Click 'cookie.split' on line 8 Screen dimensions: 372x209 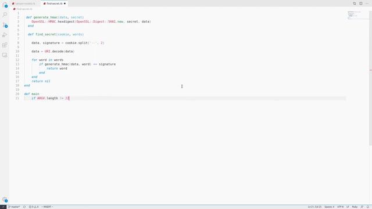tap(76, 43)
